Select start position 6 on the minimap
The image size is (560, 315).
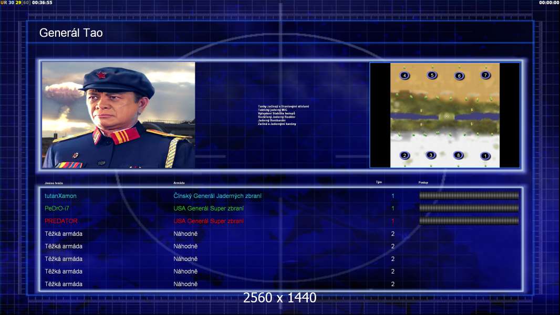click(x=459, y=76)
